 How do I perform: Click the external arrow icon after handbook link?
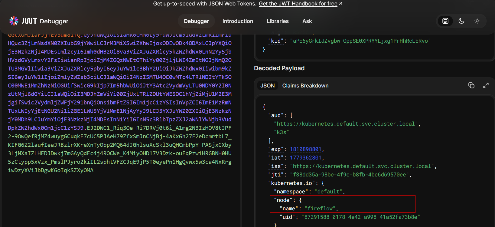point(340,4)
